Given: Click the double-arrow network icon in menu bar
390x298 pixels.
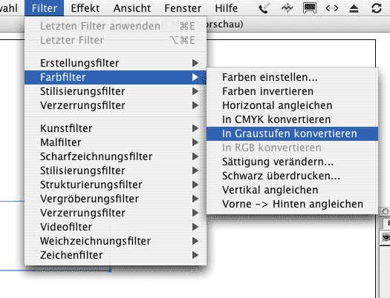Looking at the screenshot, I should [332, 8].
